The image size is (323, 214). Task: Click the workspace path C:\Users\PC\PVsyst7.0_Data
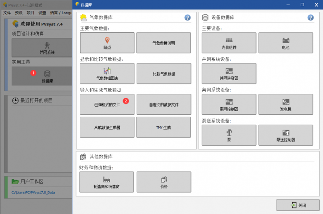pos(33,193)
